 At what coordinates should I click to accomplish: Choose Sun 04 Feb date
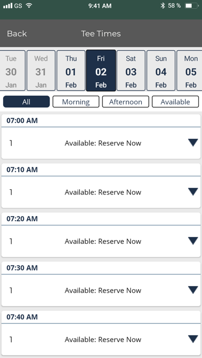[x=161, y=70]
